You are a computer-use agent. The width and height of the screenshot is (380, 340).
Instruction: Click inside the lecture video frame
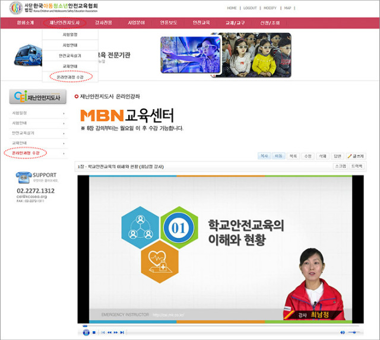[220, 249]
